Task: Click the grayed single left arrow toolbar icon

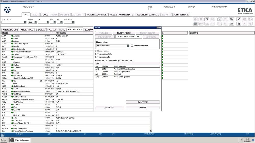Action: pos(250,24)
